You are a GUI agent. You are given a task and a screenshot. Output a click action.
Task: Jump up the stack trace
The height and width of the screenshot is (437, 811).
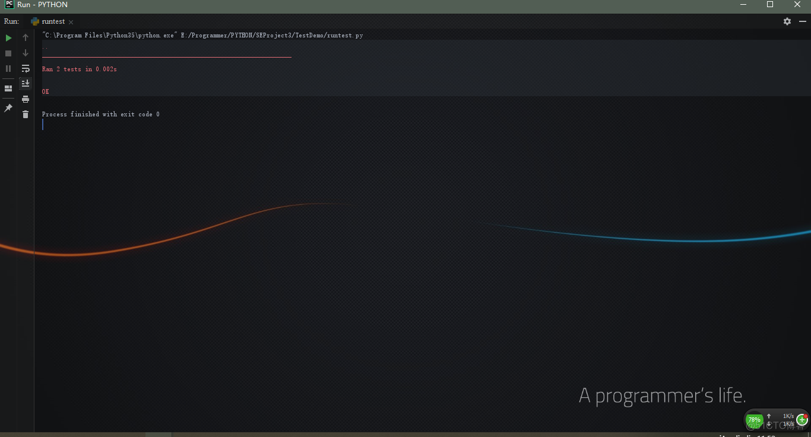point(26,37)
